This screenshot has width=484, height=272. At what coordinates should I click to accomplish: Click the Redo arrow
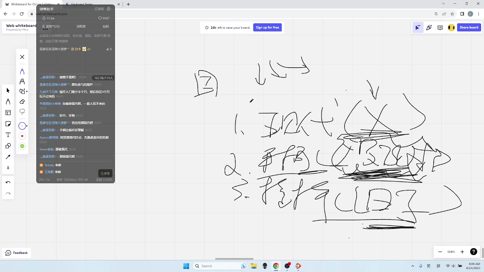click(x=8, y=193)
